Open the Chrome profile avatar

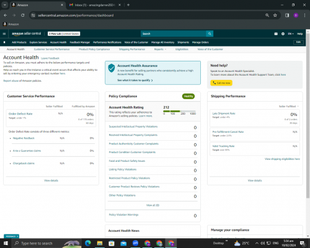pyautogui.click(x=296, y=15)
